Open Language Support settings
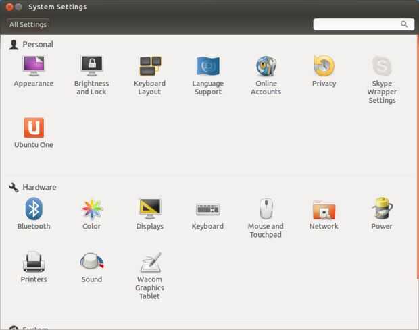The image size is (419, 330). (208, 75)
